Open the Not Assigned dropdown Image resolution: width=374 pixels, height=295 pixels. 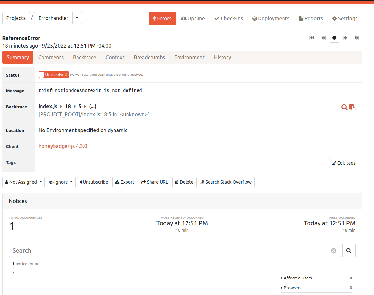(24, 182)
